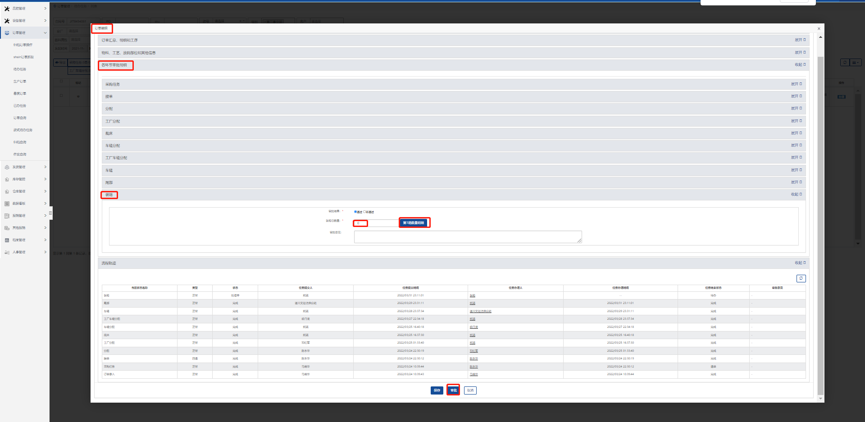Image resolution: width=865 pixels, height=422 pixels.
Task: Click the 保存 button
Action: pos(437,390)
